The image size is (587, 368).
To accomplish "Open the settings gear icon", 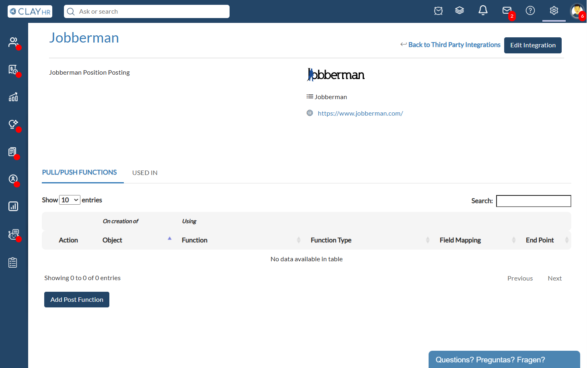I will tap(554, 10).
